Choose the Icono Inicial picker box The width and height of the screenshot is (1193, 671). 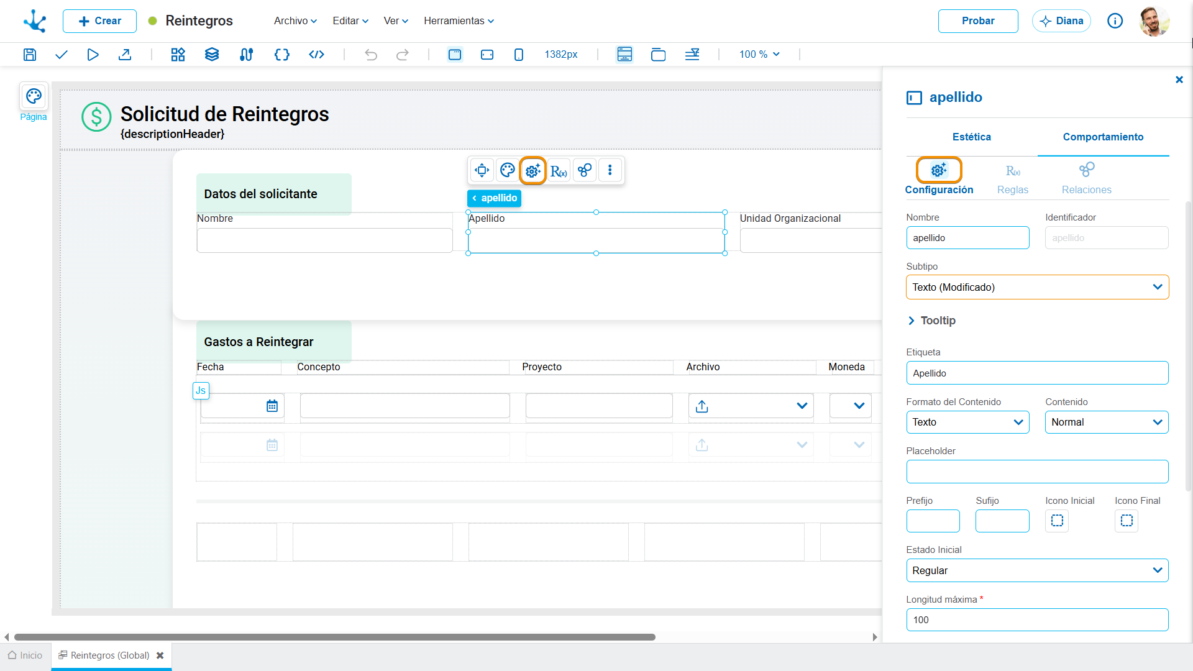(1057, 521)
